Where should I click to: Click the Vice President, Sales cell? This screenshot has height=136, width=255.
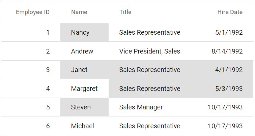[149, 51]
